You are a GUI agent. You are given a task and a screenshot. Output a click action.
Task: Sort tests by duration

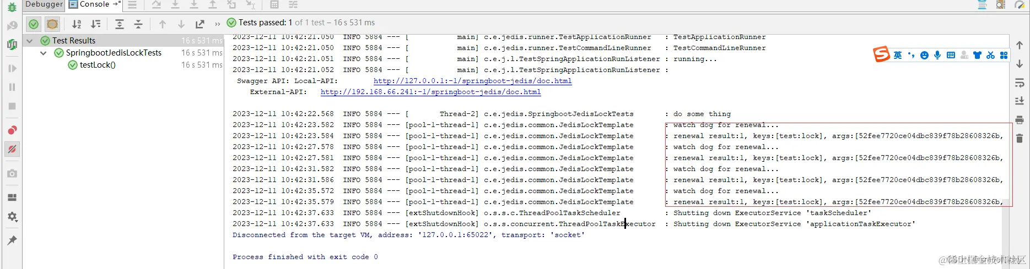coord(95,24)
